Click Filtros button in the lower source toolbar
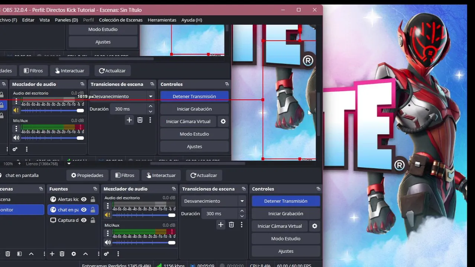 tap(125, 175)
